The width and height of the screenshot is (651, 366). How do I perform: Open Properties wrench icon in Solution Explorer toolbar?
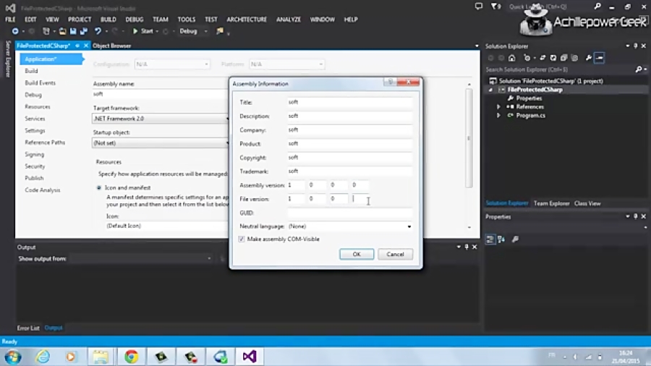point(588,58)
